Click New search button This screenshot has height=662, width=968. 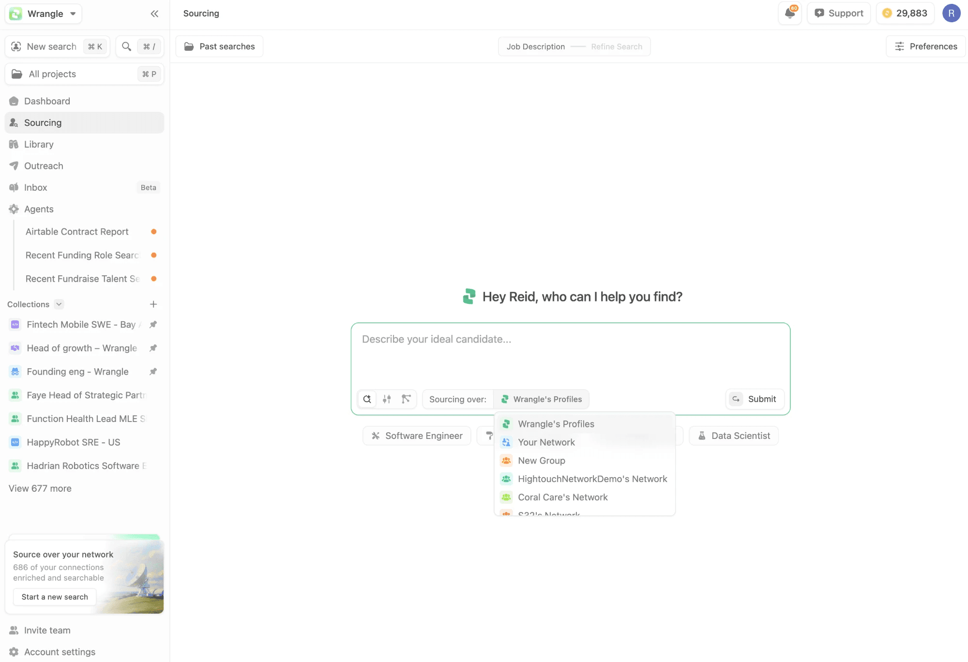pos(58,46)
